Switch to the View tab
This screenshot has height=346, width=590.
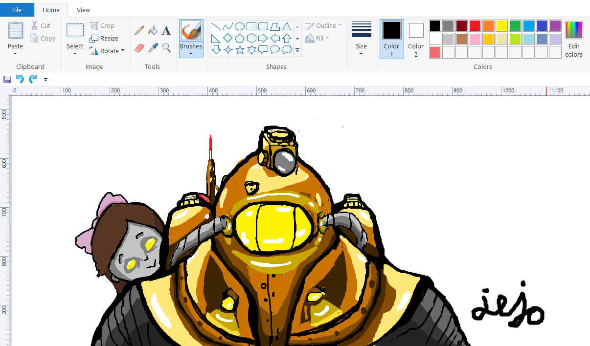84,10
